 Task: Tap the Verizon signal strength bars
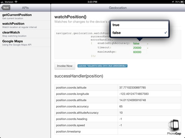pyautogui.click(x=2, y=2)
